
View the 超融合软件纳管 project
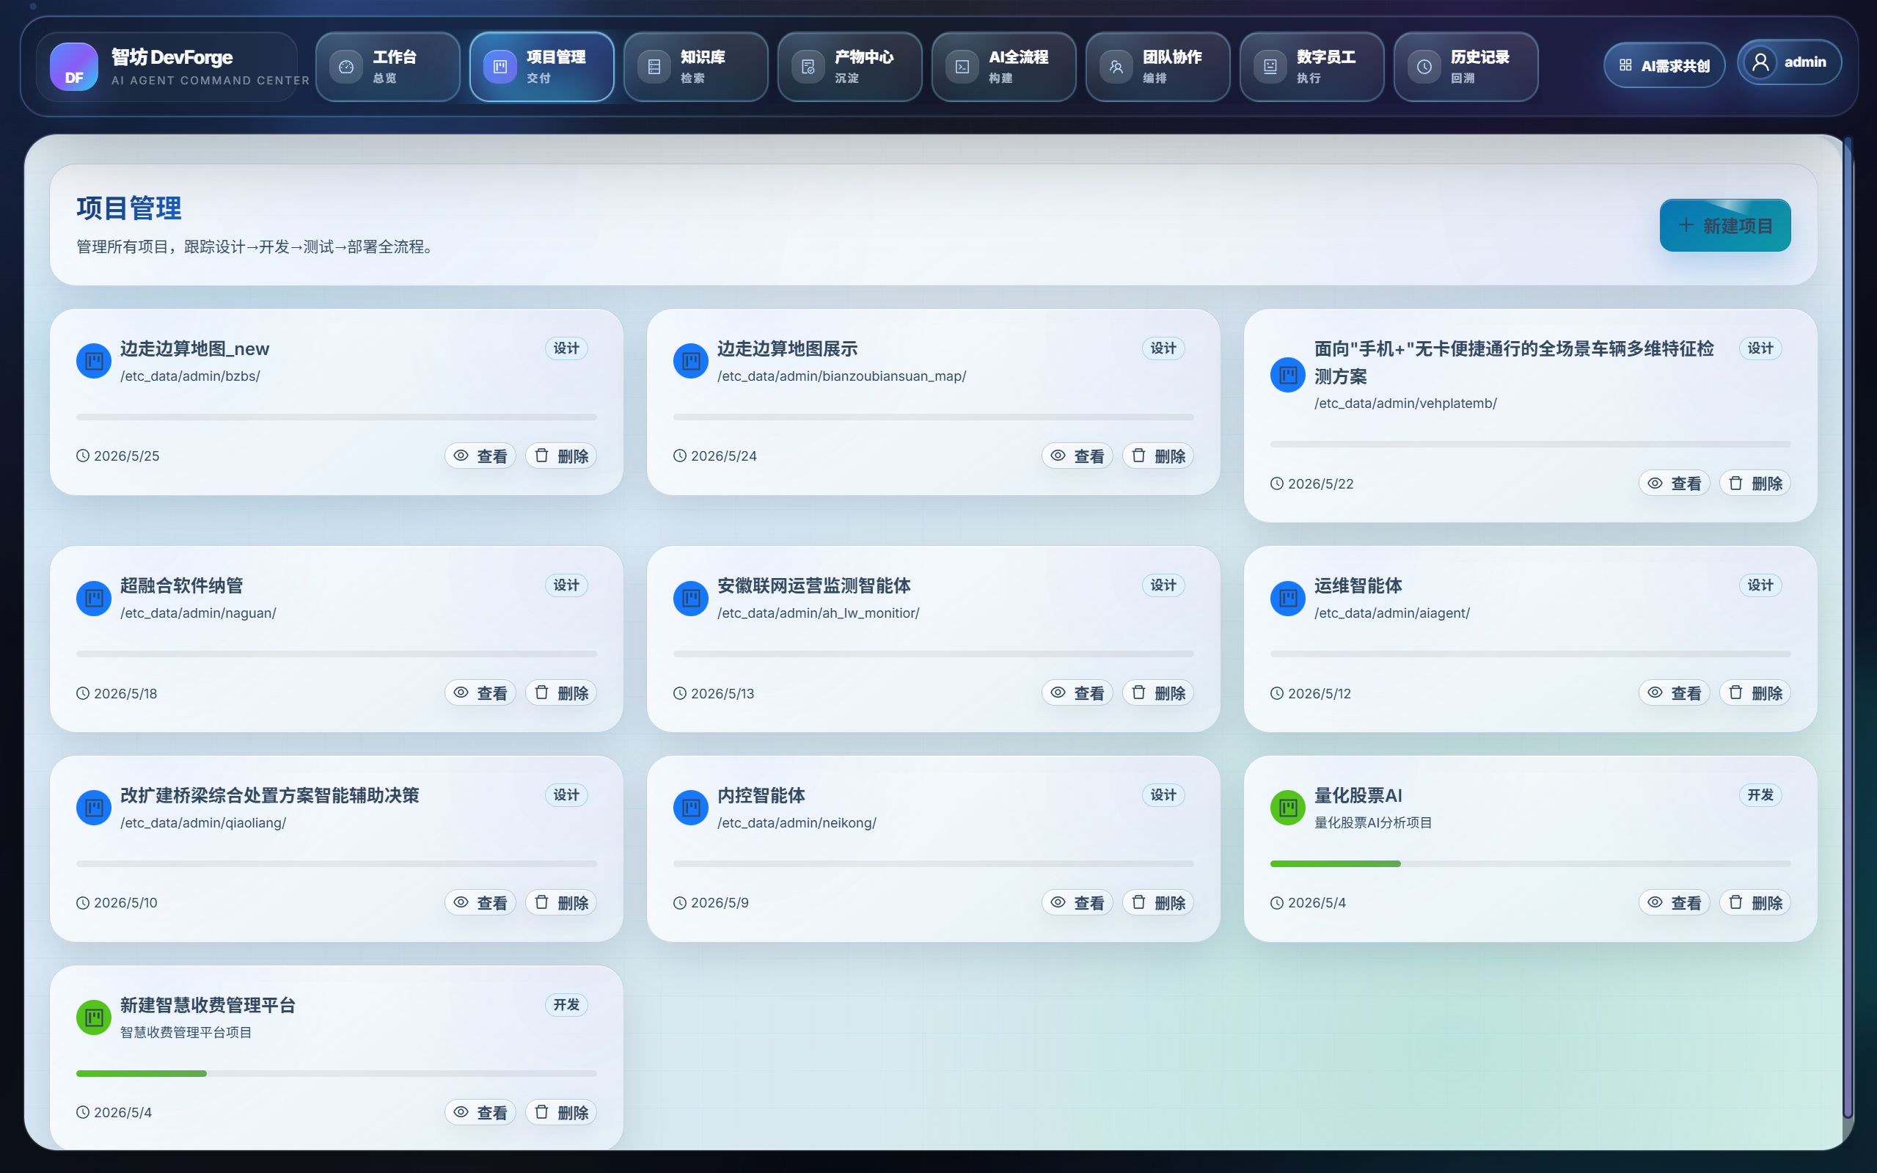pyautogui.click(x=480, y=692)
